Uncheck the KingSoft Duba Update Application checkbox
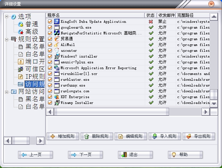This screenshot has width=222, height=168. click(x=50, y=21)
